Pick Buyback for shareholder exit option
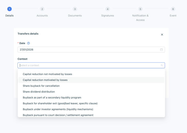This screenshot has width=187, height=133. [60, 103]
